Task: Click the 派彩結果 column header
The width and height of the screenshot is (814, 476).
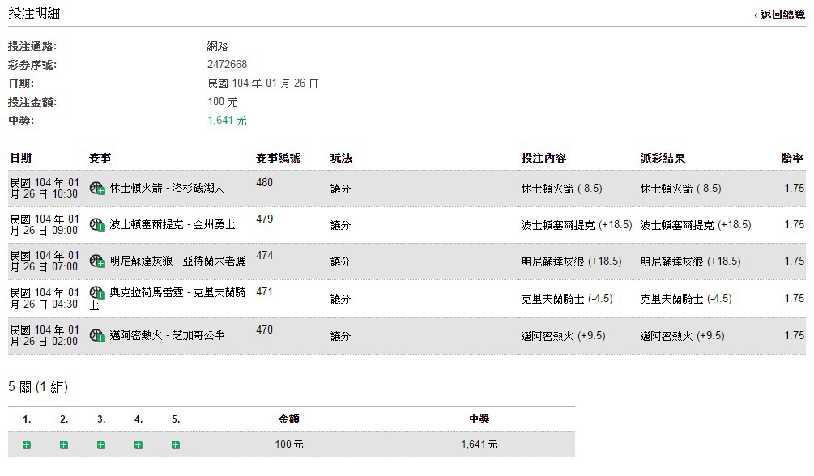Action: (x=663, y=159)
